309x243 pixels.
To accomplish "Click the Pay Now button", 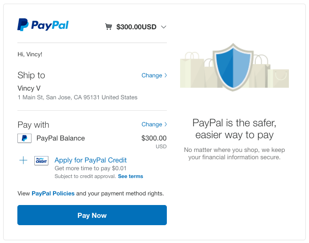I will pyautogui.click(x=92, y=215).
